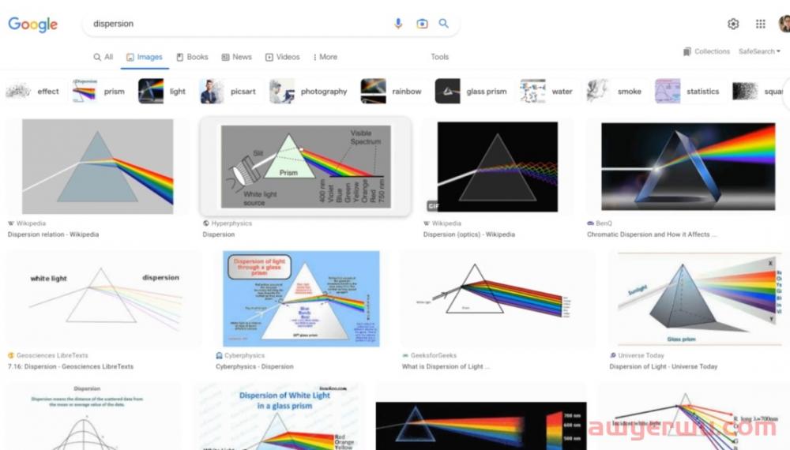Choose the photography suggestion chip
The width and height of the screenshot is (790, 450).
(x=309, y=91)
